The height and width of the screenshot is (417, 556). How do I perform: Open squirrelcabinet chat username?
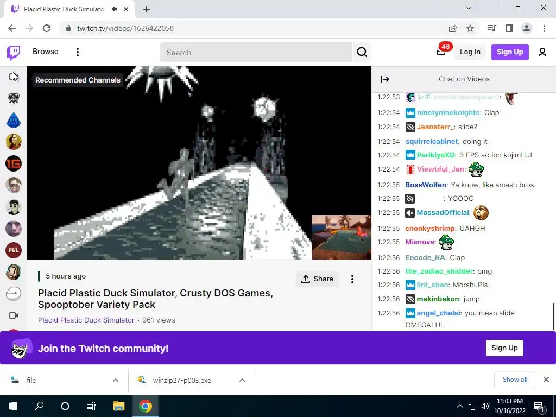432,142
